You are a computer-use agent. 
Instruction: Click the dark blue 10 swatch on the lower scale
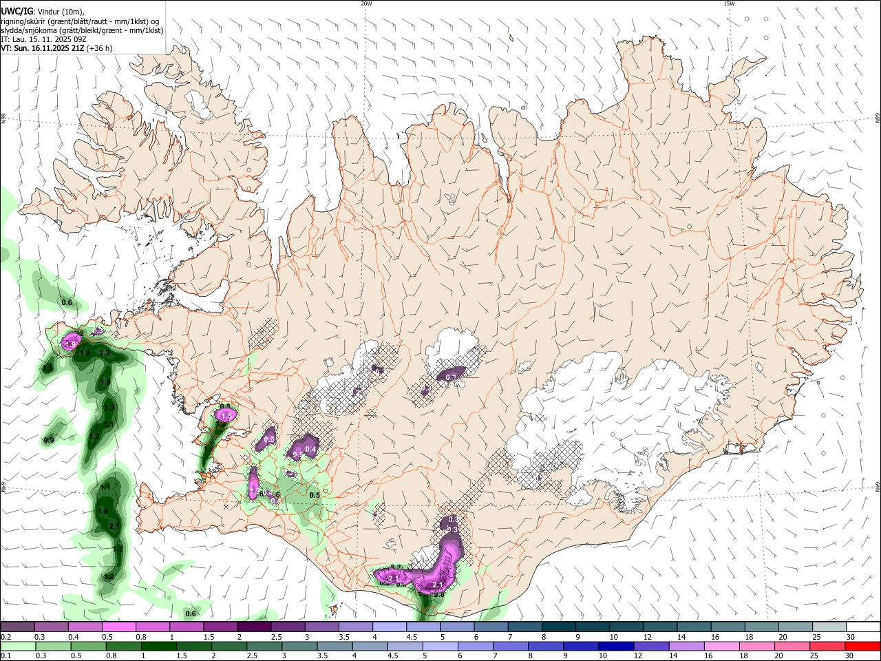click(615, 646)
